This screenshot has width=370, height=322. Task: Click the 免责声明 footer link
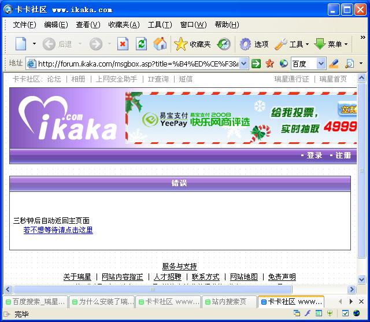click(282, 277)
